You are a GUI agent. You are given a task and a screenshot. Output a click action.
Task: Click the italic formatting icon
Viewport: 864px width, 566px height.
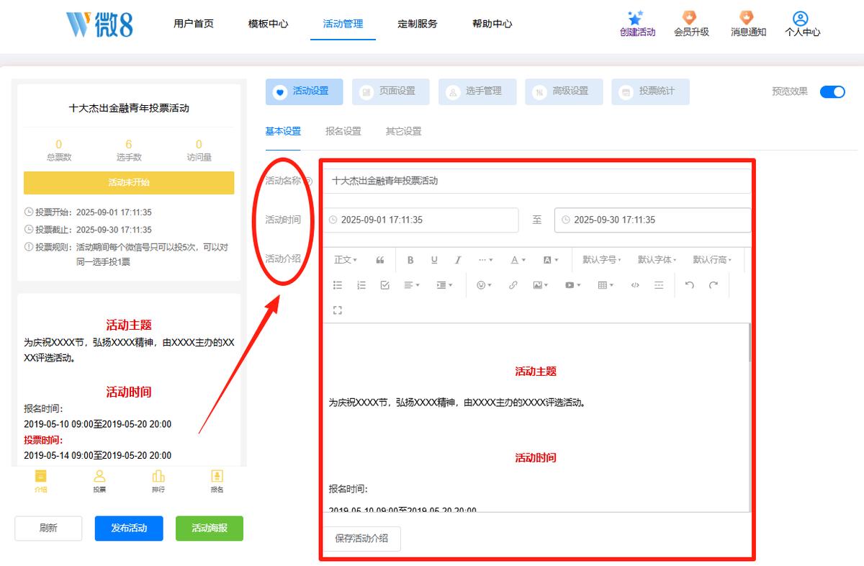pos(458,260)
